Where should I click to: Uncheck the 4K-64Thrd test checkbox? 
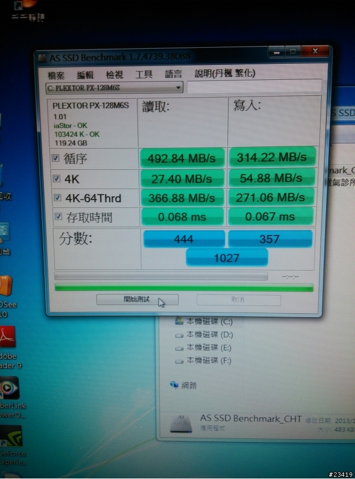58,198
